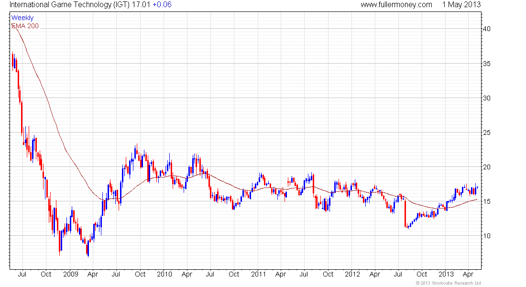Click the 20 price axis label

coord(486,167)
